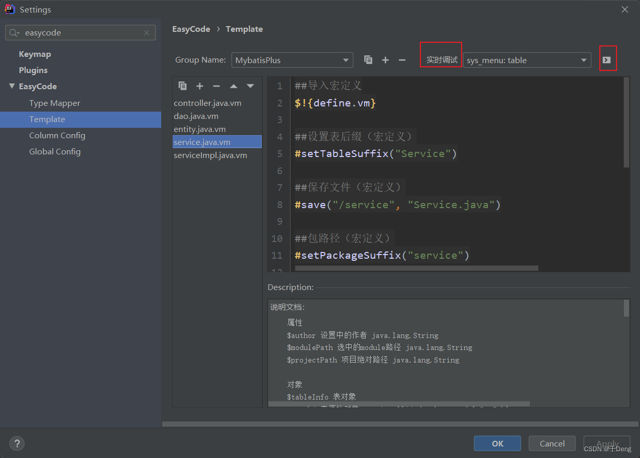640x458 pixels.
Task: Click EasyCode in the breadcrumb
Action: pyautogui.click(x=191, y=29)
